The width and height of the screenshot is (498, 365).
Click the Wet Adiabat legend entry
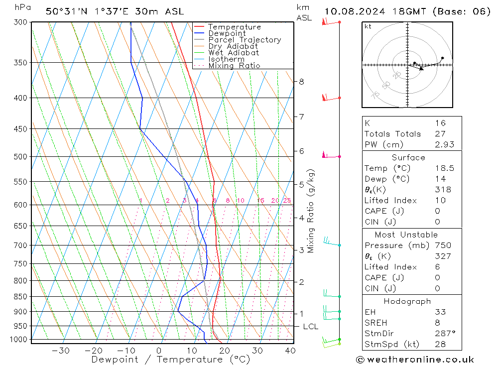tap(234, 53)
